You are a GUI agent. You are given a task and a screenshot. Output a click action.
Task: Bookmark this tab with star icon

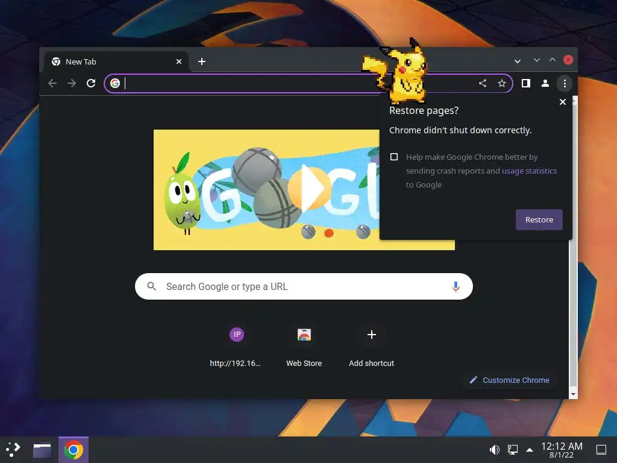coord(502,83)
